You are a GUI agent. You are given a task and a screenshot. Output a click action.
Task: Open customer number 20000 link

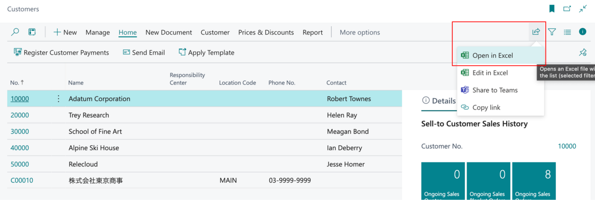coord(20,115)
